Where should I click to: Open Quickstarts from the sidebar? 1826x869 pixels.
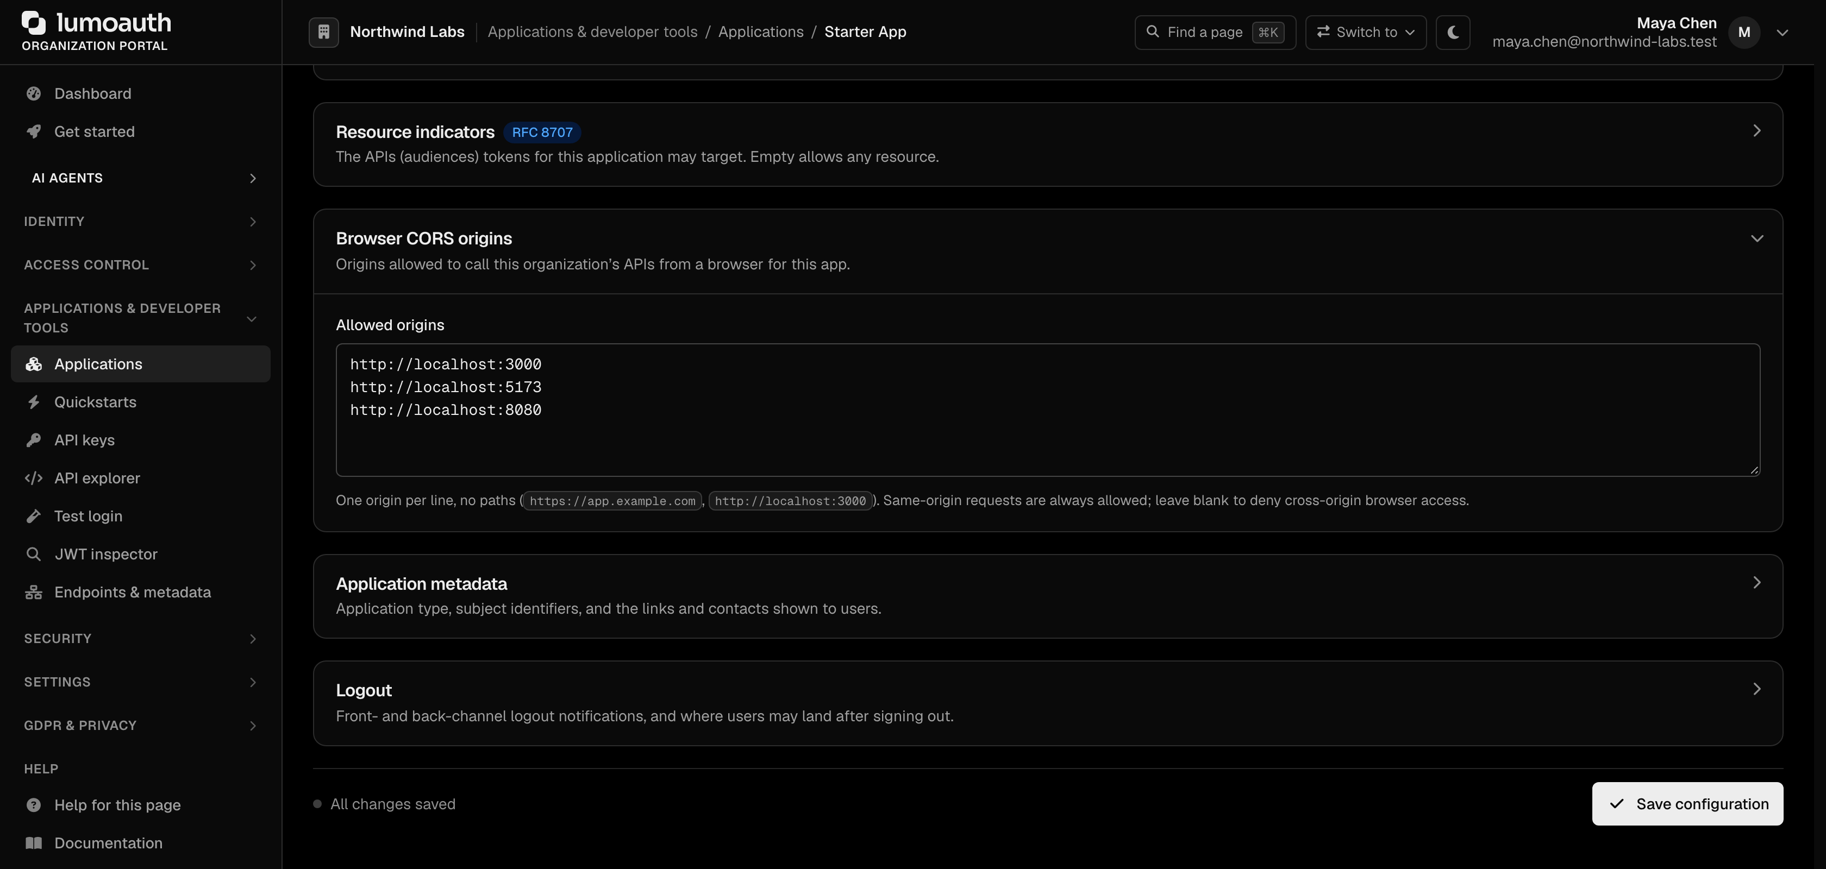pos(140,402)
